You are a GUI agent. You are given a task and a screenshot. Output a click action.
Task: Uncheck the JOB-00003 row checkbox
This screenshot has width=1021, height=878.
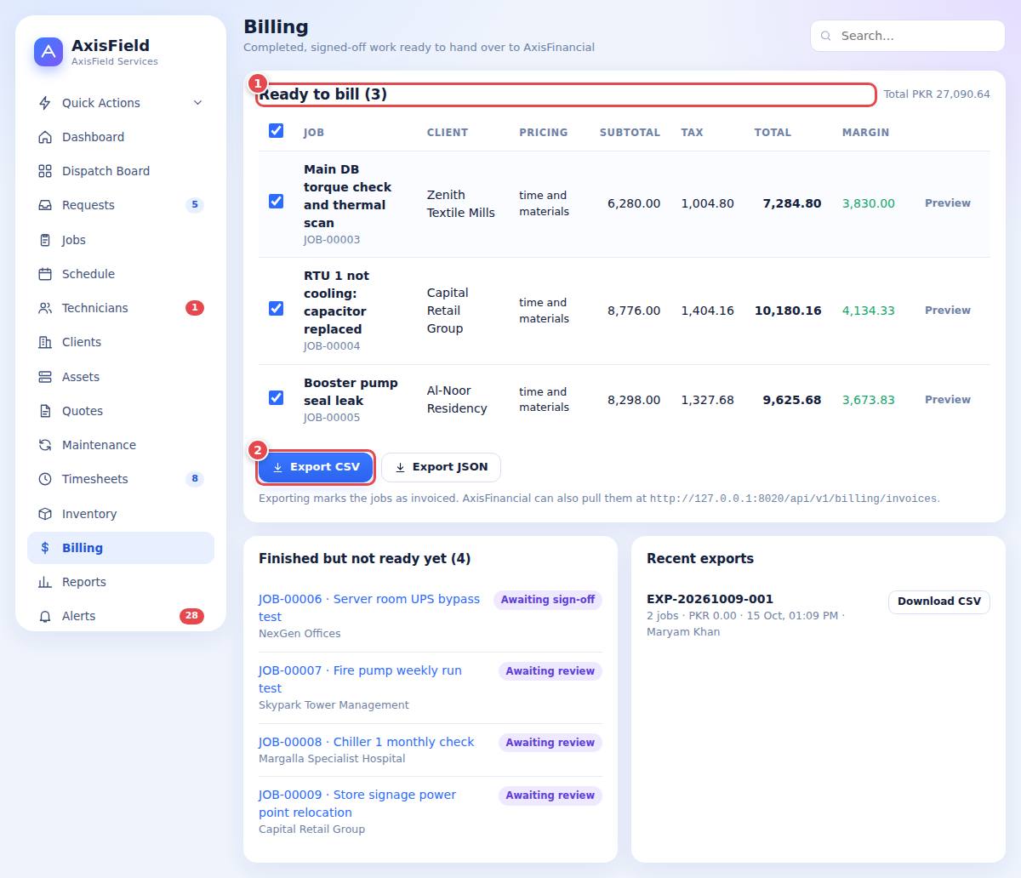point(276,202)
